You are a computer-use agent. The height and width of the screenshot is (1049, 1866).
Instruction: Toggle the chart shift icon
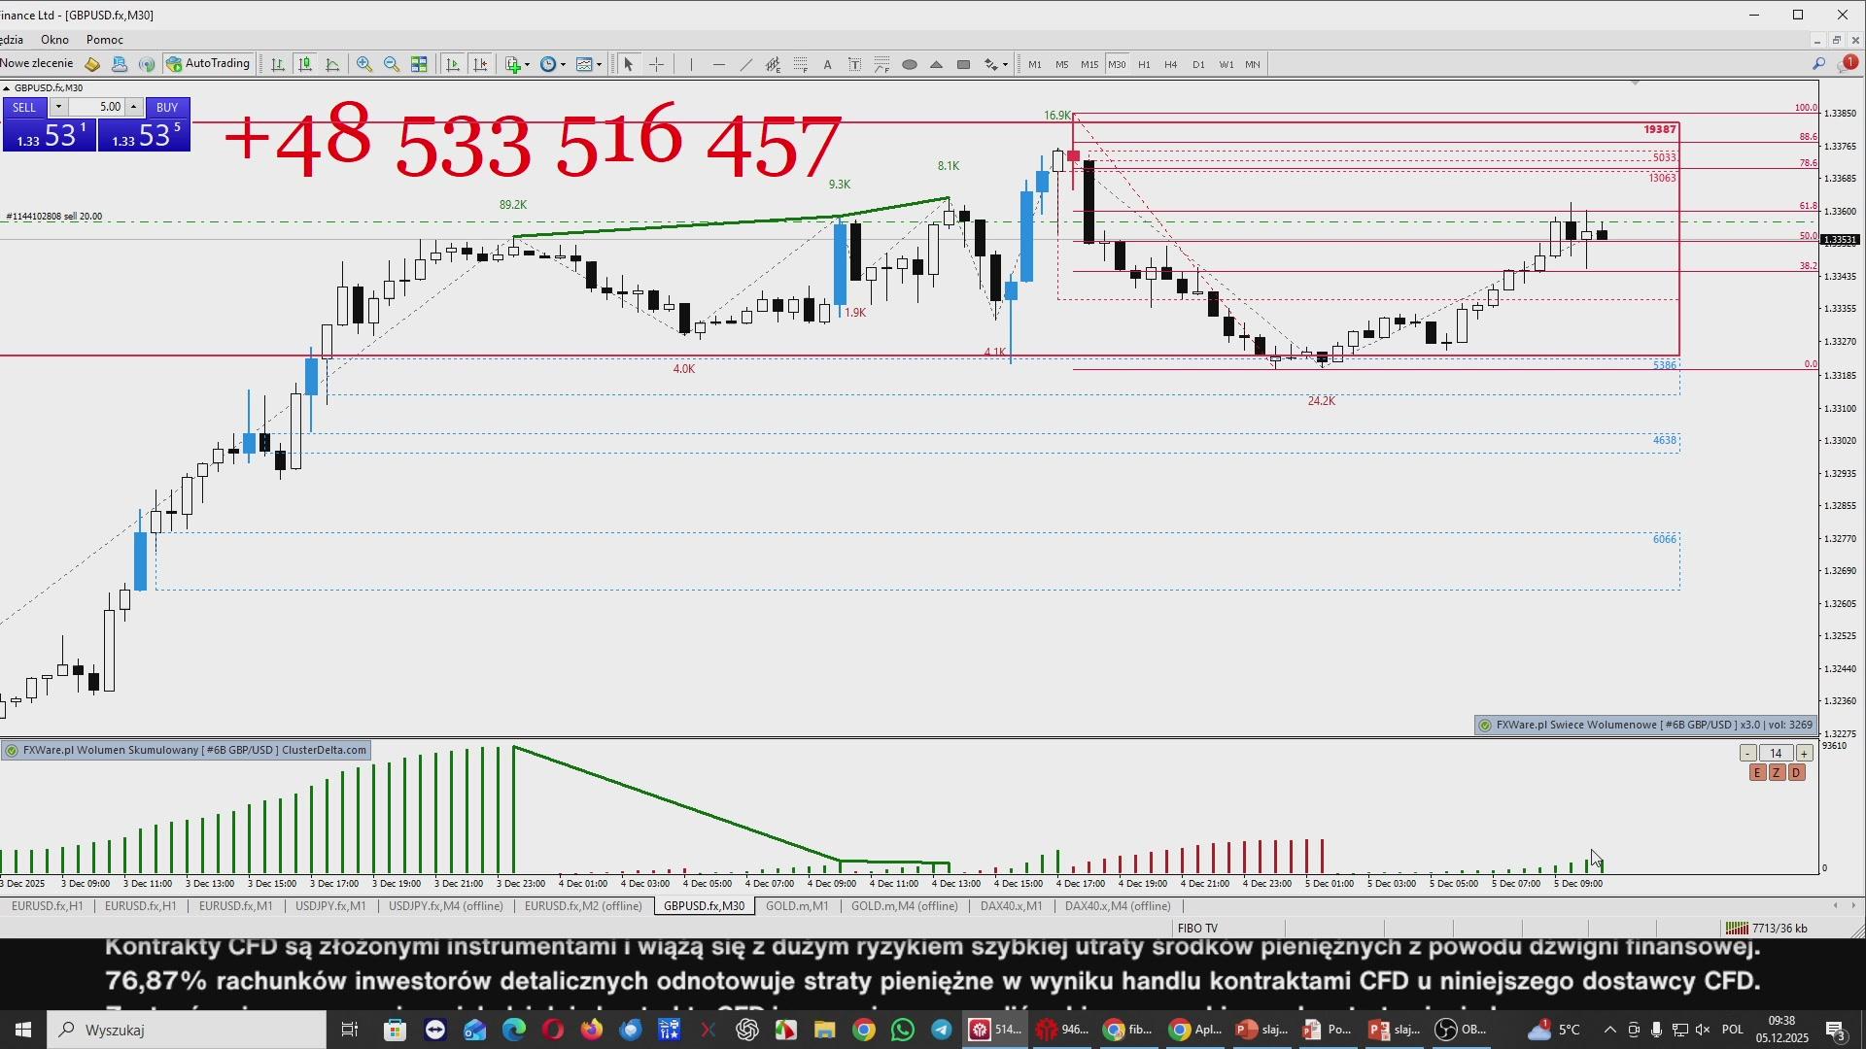click(x=480, y=64)
